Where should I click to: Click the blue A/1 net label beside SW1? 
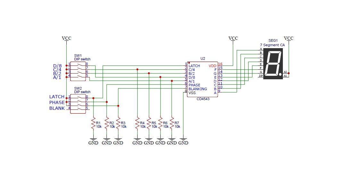[x=57, y=77]
